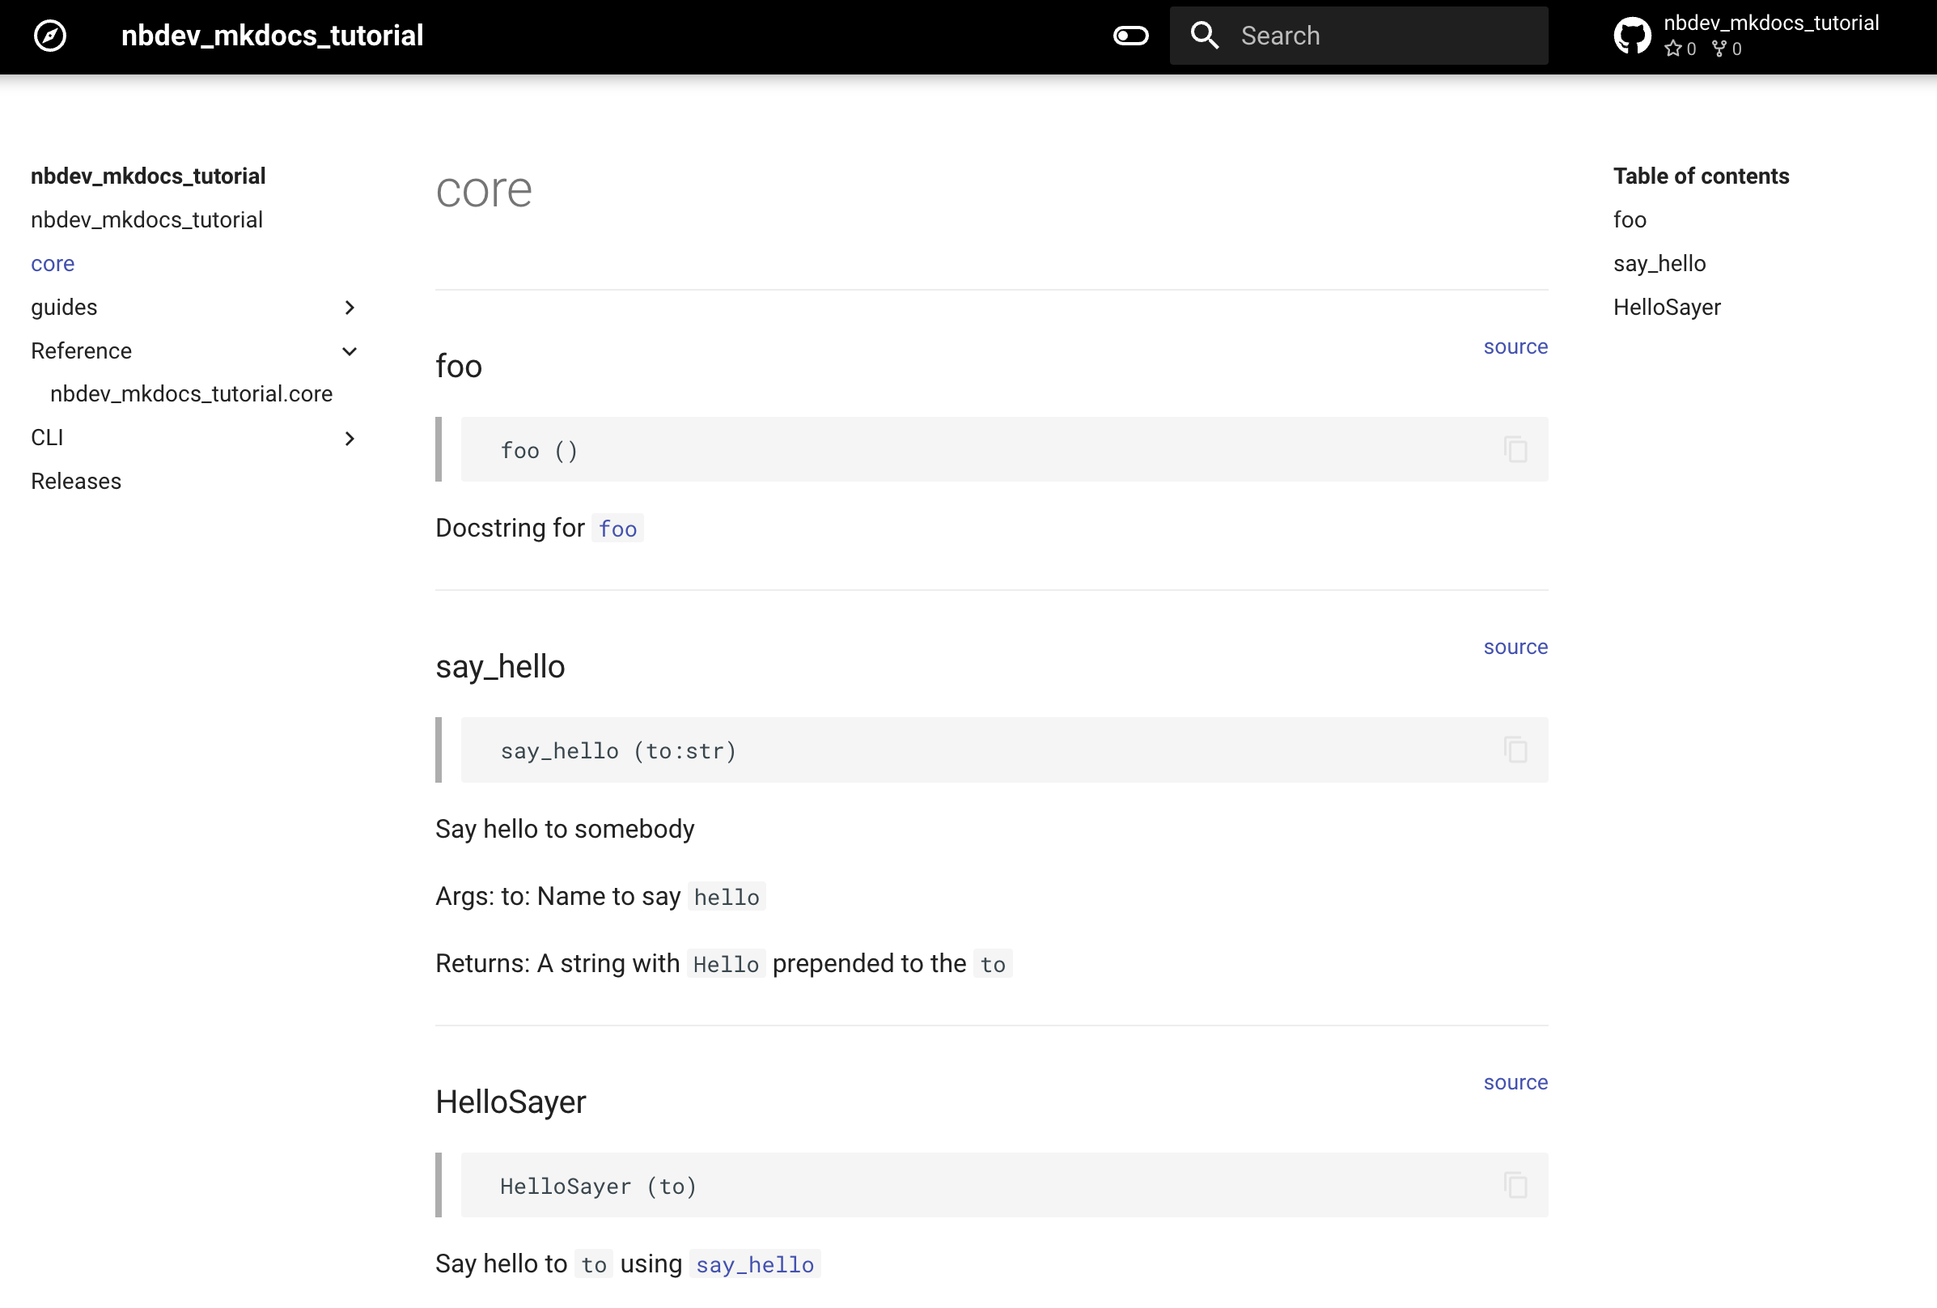Click the search magnifier icon

coord(1205,36)
